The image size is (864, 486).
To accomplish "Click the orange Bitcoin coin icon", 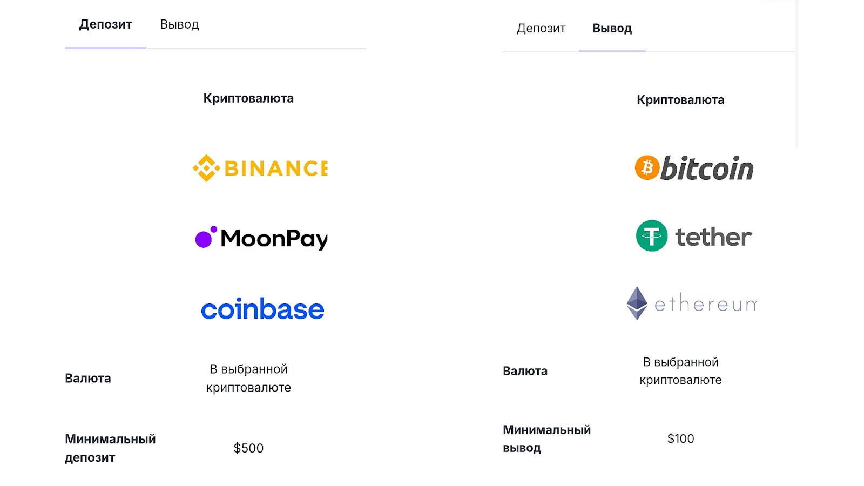I will (x=647, y=167).
